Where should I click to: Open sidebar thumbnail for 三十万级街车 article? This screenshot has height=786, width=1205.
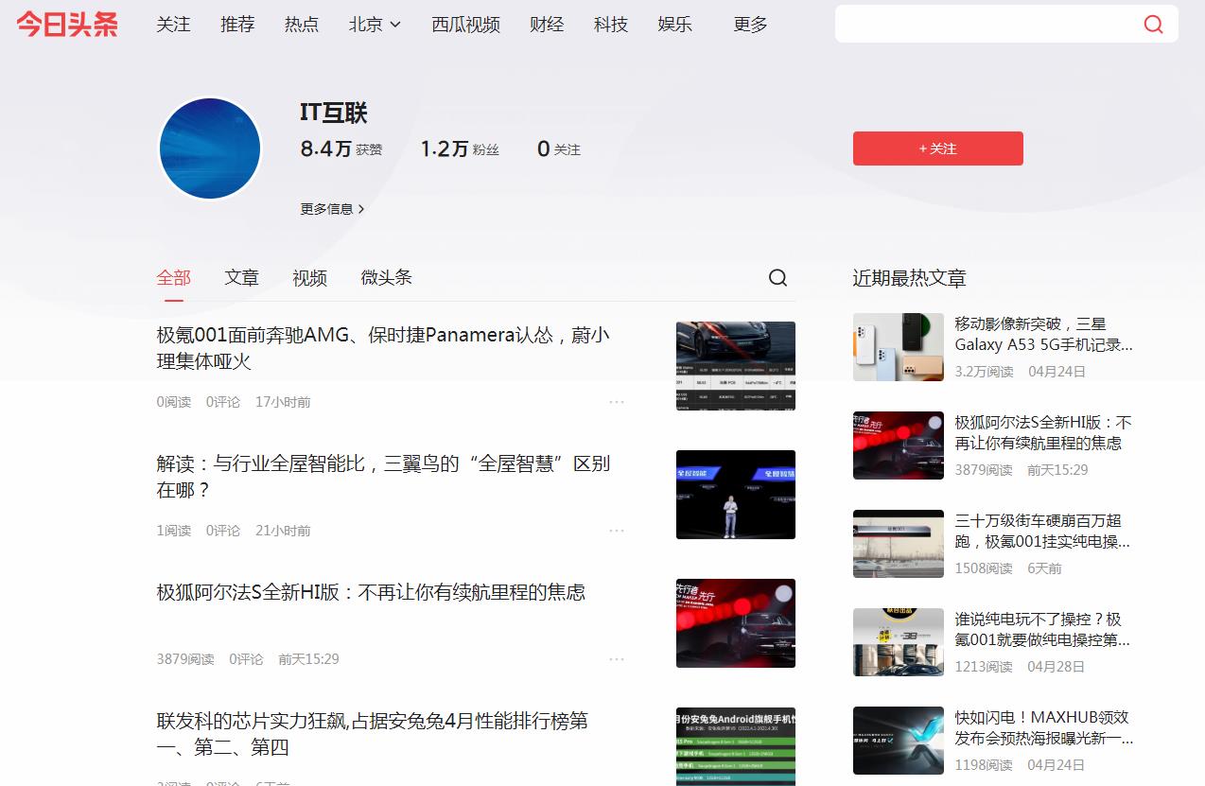pyautogui.click(x=899, y=544)
